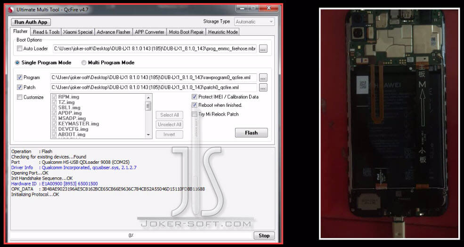The width and height of the screenshot is (464, 247).
Task: Open the Heuristic Mode tab
Action: click(223, 32)
